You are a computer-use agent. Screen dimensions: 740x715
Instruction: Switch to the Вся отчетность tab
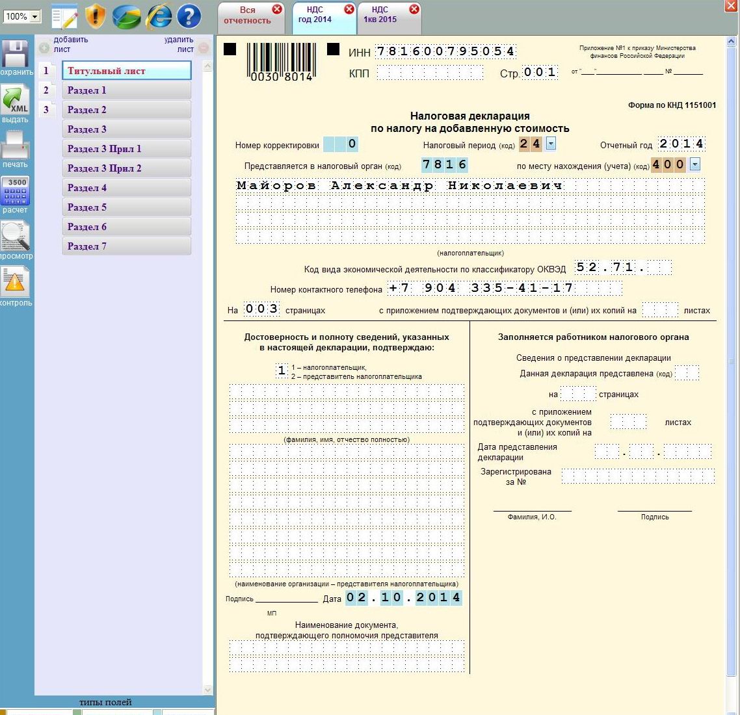(x=246, y=16)
